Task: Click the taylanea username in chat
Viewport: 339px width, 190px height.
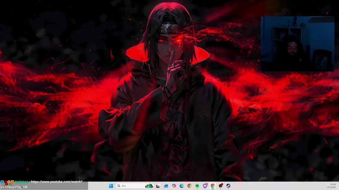Action: coord(22,182)
